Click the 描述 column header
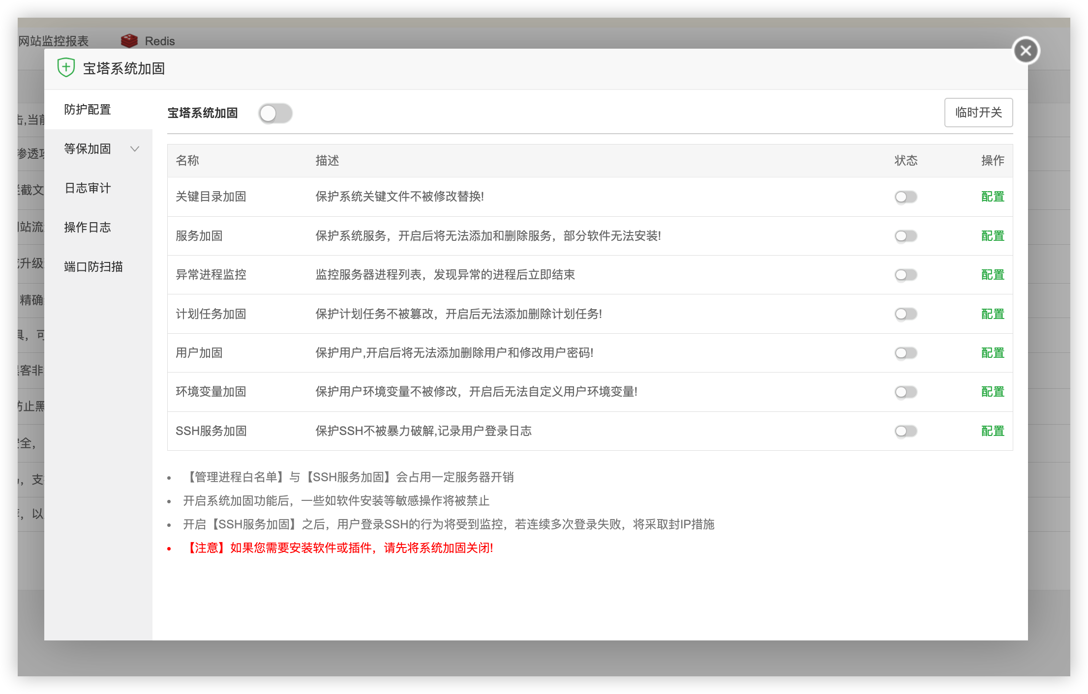The height and width of the screenshot is (694, 1088). coord(327,161)
